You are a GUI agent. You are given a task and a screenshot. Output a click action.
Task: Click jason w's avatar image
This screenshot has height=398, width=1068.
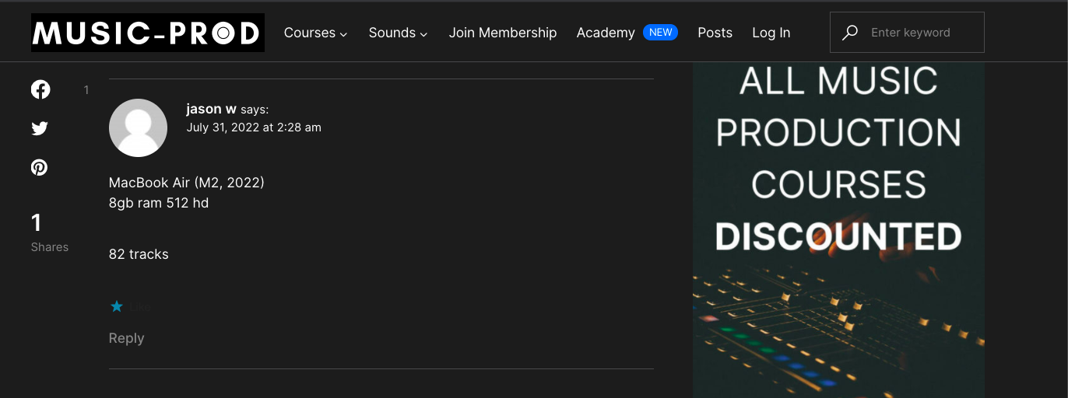[138, 127]
